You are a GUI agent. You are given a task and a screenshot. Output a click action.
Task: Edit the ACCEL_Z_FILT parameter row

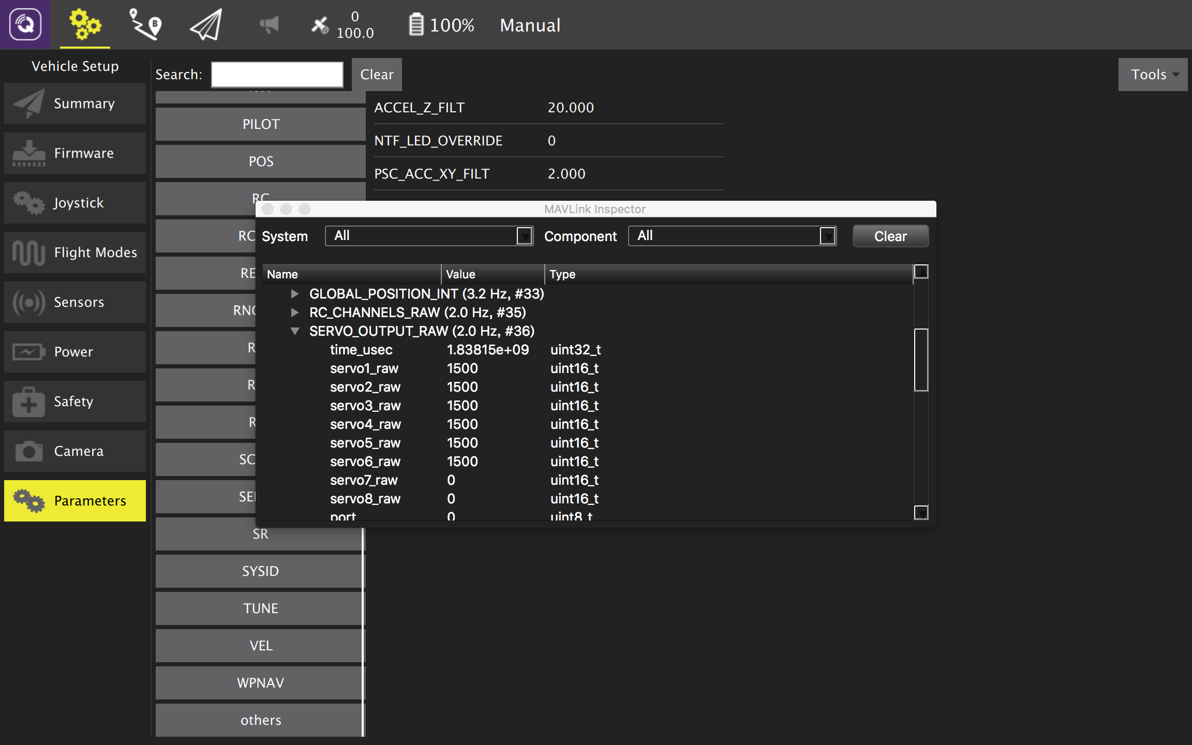(548, 108)
